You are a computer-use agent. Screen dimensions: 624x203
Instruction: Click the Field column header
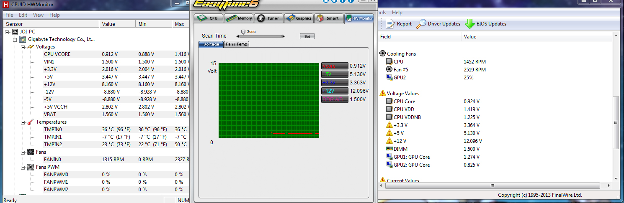pos(420,37)
